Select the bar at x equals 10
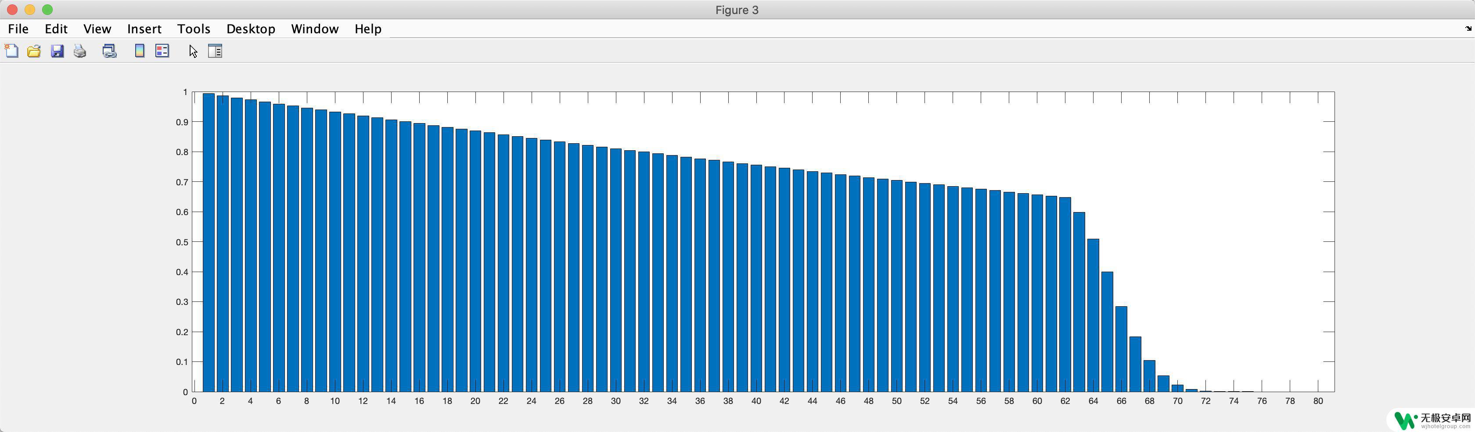Image resolution: width=1475 pixels, height=432 pixels. coord(335,252)
